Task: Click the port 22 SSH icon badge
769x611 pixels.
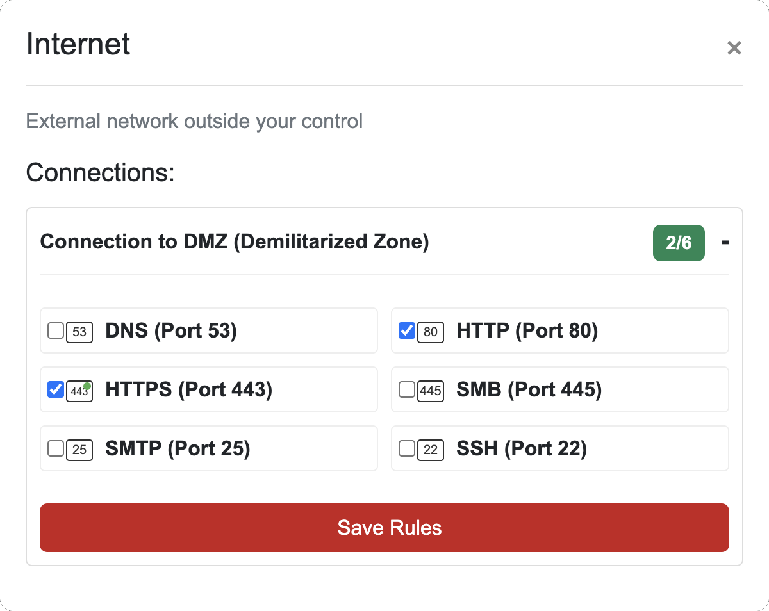Action: [431, 450]
